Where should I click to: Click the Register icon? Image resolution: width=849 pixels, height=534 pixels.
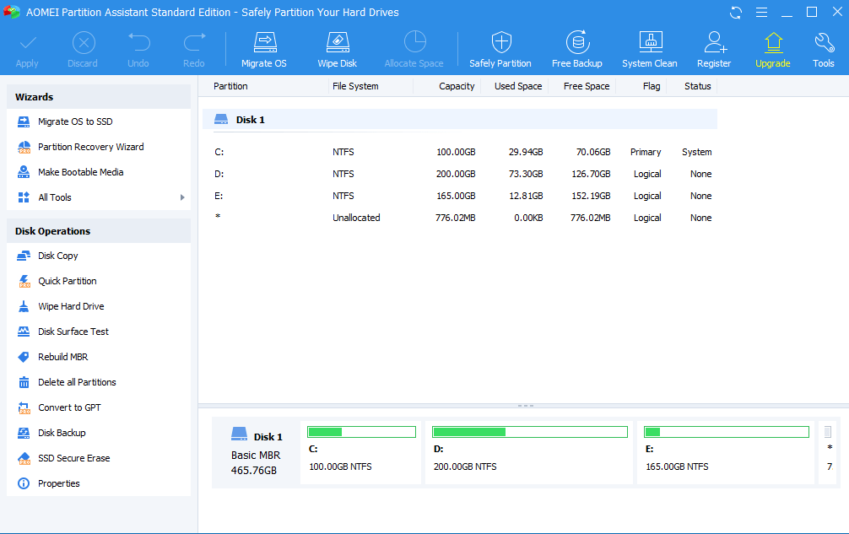(x=714, y=46)
